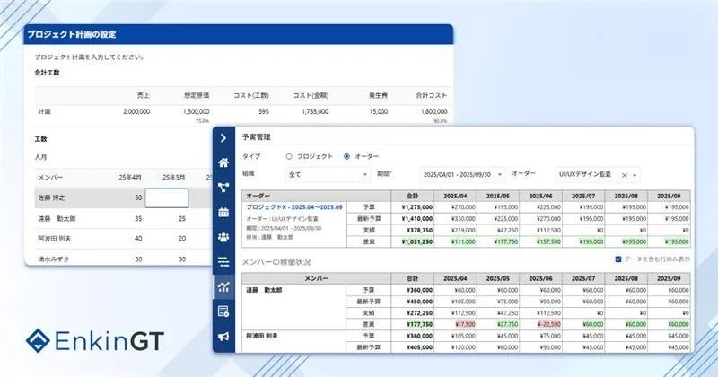Image resolution: width=718 pixels, height=377 pixels.
Task: Open the megaphone announcements icon in sidebar
Action: 223,337
